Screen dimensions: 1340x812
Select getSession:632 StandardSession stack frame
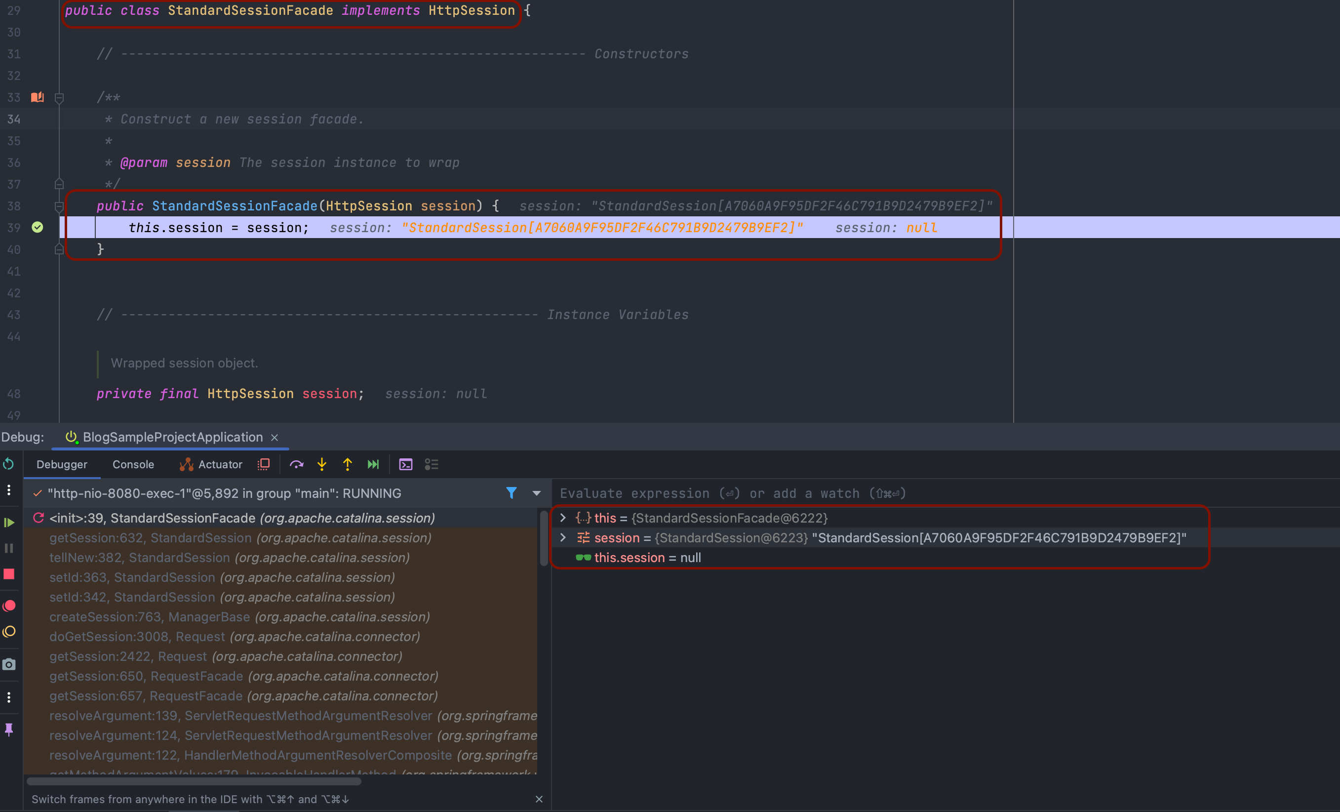[x=240, y=538]
